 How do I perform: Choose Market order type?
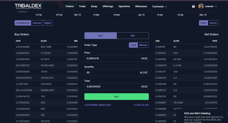143,45
